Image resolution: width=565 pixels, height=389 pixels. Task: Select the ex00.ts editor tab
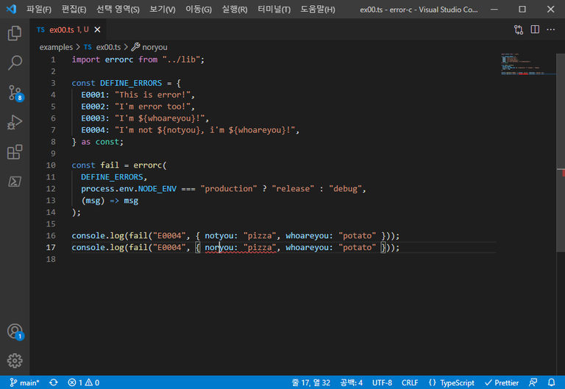click(68, 29)
